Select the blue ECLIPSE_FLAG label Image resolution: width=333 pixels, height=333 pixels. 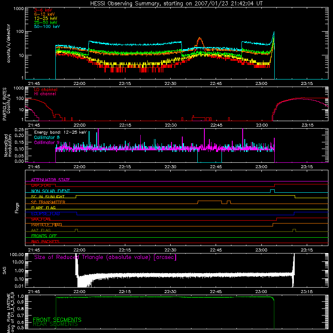45,214
